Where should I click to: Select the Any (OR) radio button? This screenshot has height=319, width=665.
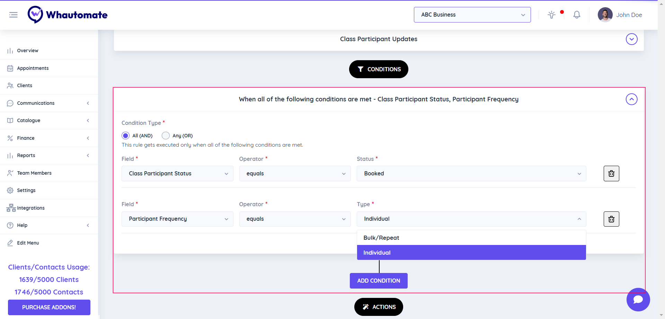[166, 136]
